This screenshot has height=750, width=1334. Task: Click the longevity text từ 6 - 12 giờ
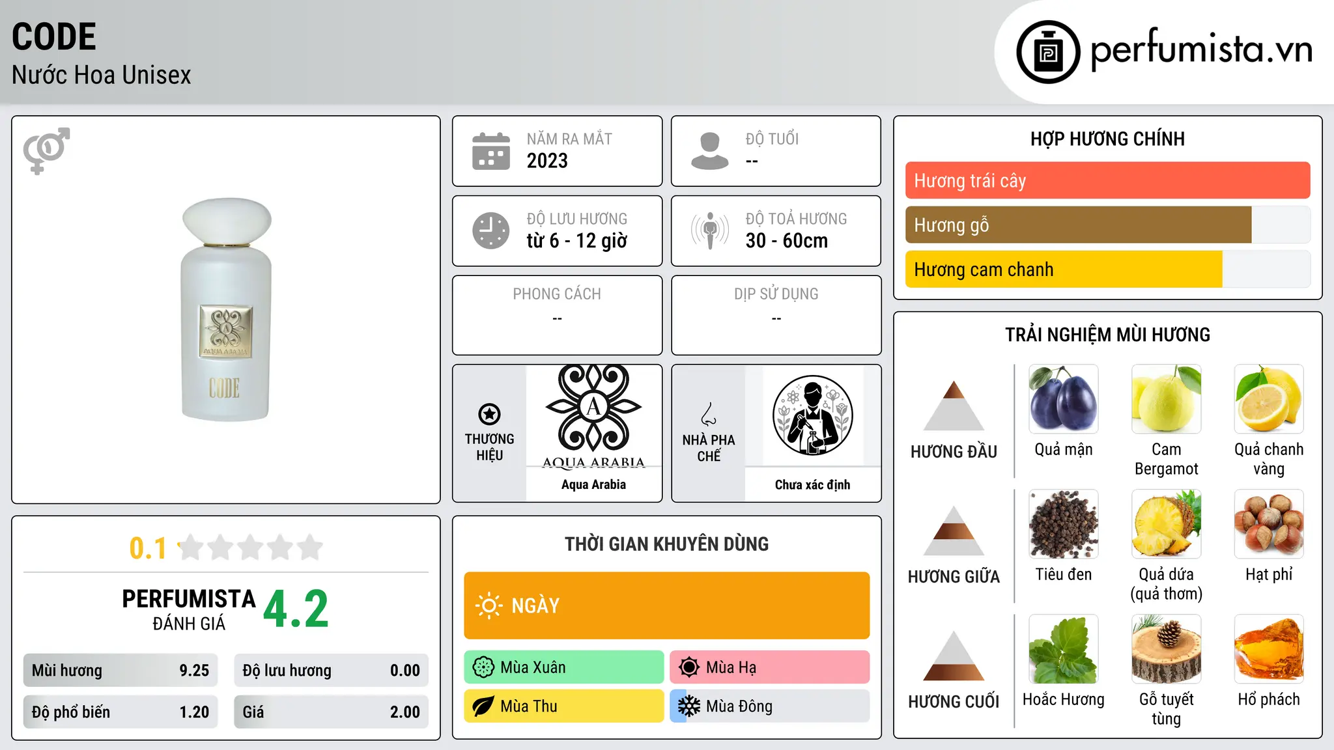click(576, 241)
